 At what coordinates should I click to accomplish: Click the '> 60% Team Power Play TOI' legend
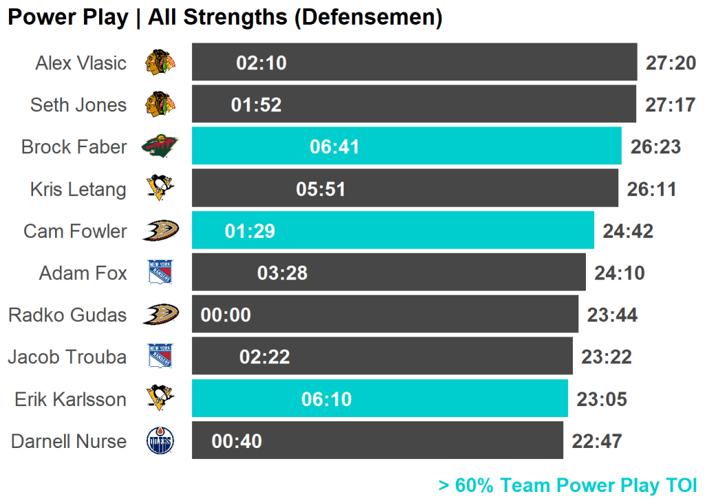pyautogui.click(x=567, y=485)
